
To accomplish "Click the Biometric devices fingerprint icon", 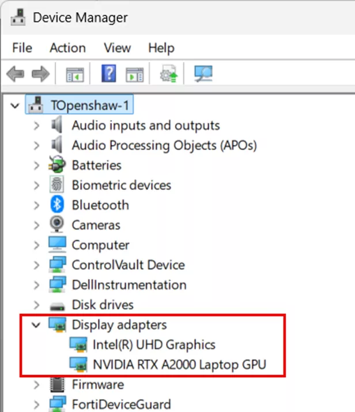I will pyautogui.click(x=56, y=185).
